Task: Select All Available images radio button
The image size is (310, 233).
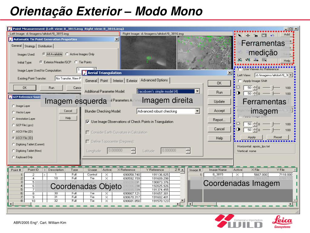Action: point(44,54)
